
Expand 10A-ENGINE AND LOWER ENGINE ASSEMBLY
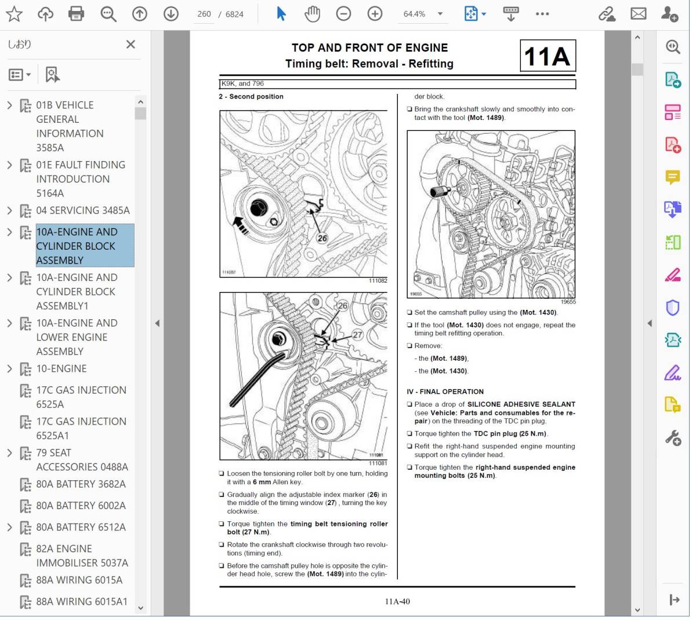pos(9,323)
